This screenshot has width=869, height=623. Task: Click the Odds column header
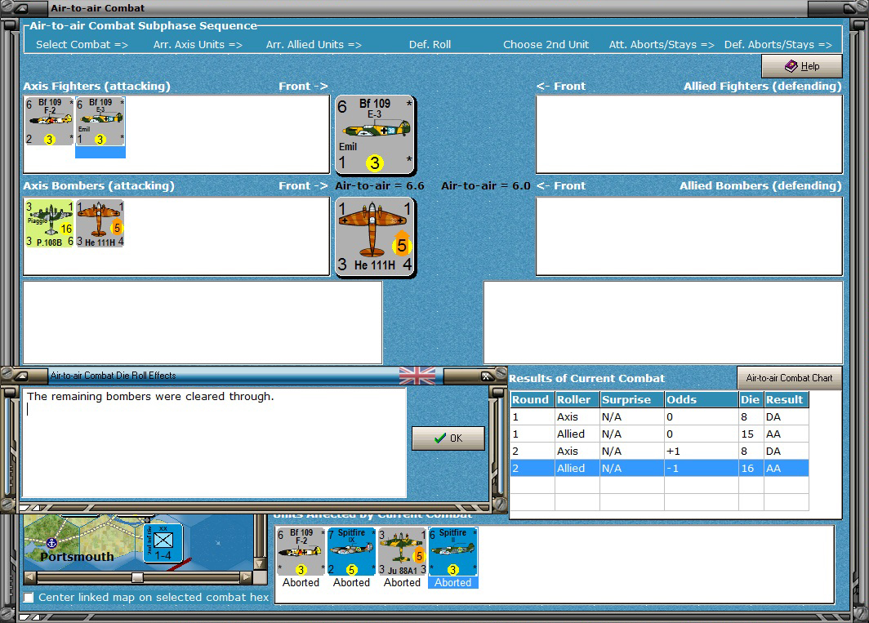pyautogui.click(x=701, y=399)
